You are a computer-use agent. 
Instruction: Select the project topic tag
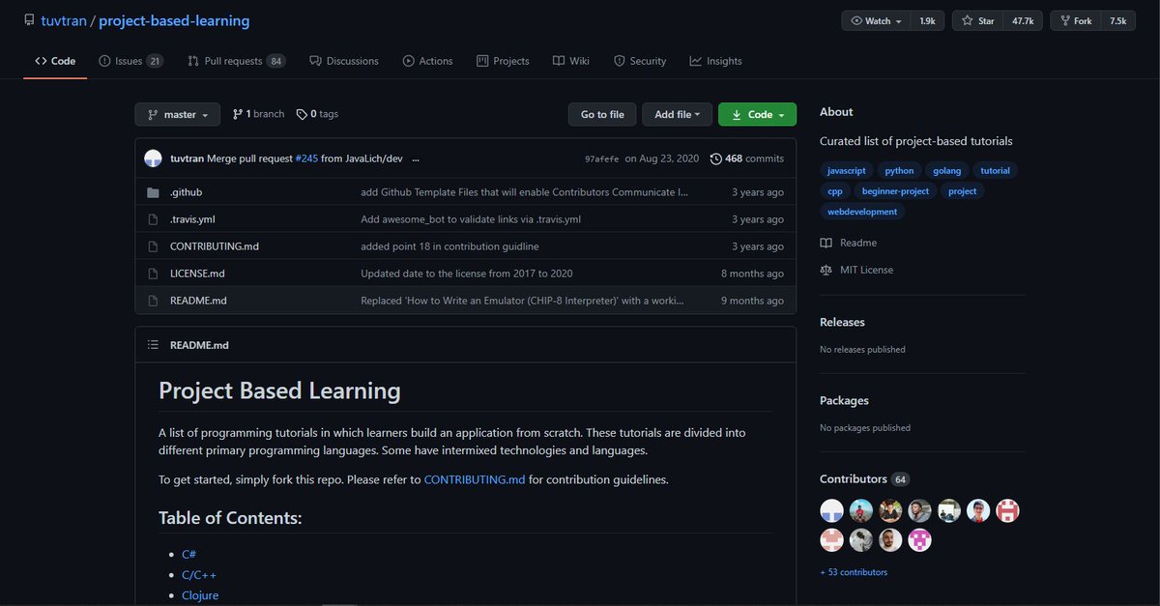coord(962,191)
